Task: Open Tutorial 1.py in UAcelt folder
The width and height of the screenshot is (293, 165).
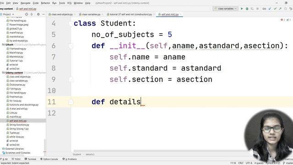Action: [16, 60]
